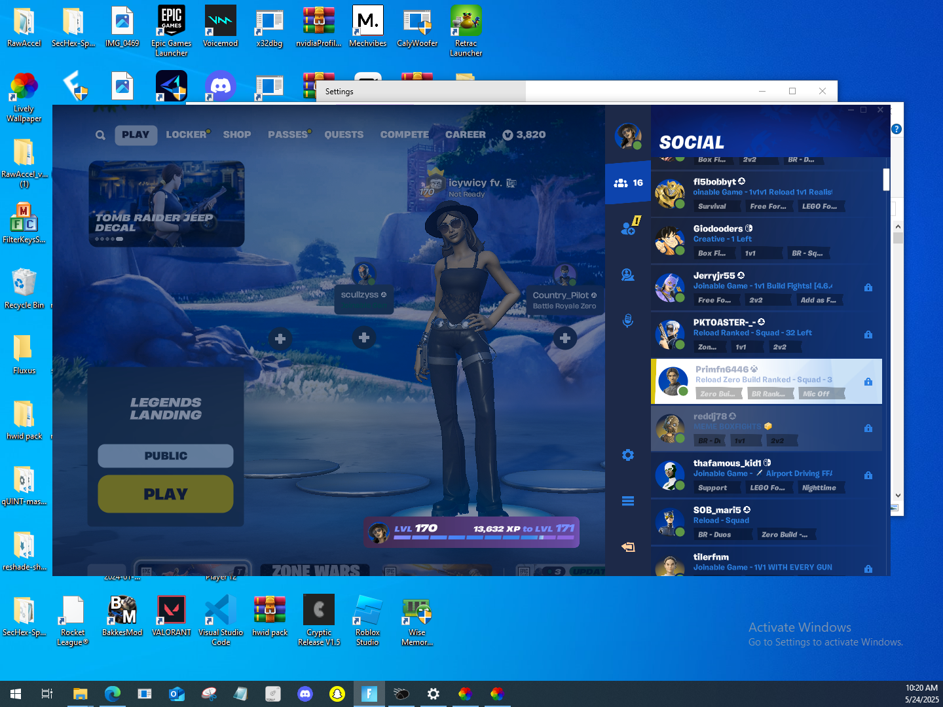This screenshot has height=707, width=943.
Task: Click join lock icon on tilerfnm row
Action: coord(868,569)
